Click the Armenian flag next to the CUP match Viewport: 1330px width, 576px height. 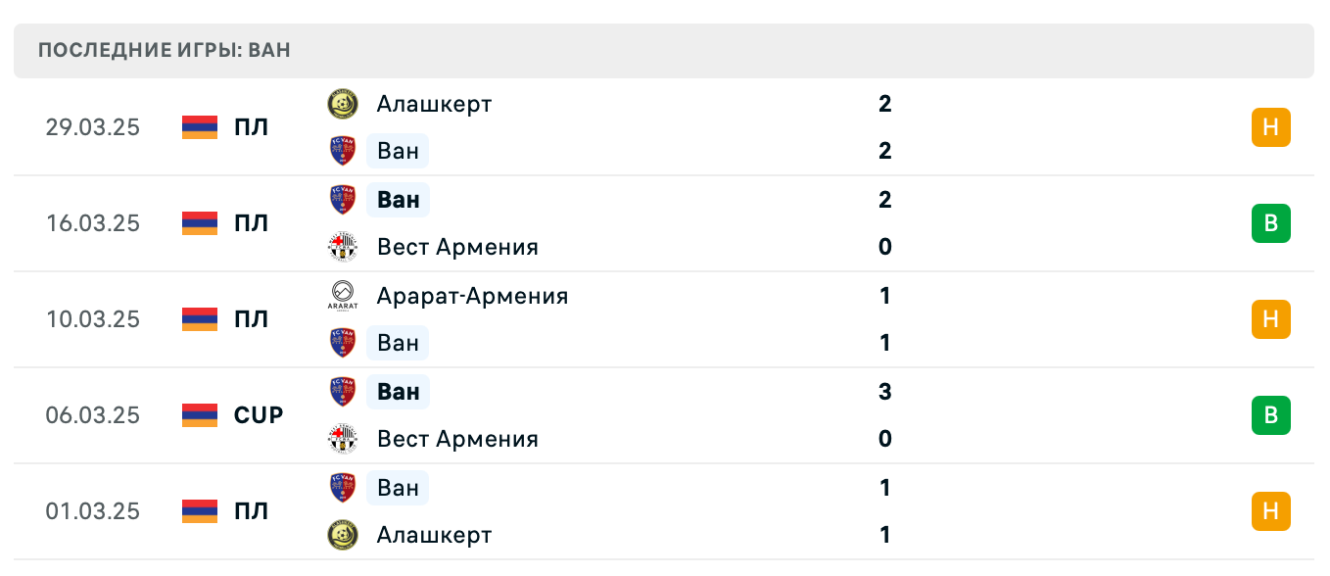[x=198, y=414]
